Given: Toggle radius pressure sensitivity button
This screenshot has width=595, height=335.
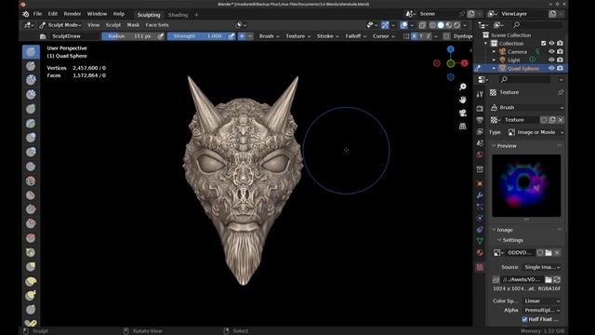Looking at the screenshot, I should pyautogui.click(x=161, y=36).
